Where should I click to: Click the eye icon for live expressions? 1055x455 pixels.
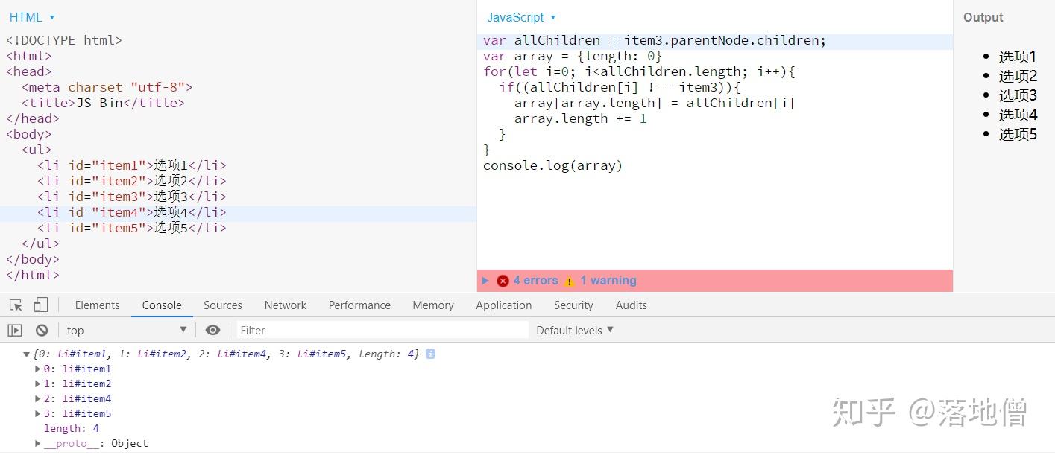pos(213,330)
